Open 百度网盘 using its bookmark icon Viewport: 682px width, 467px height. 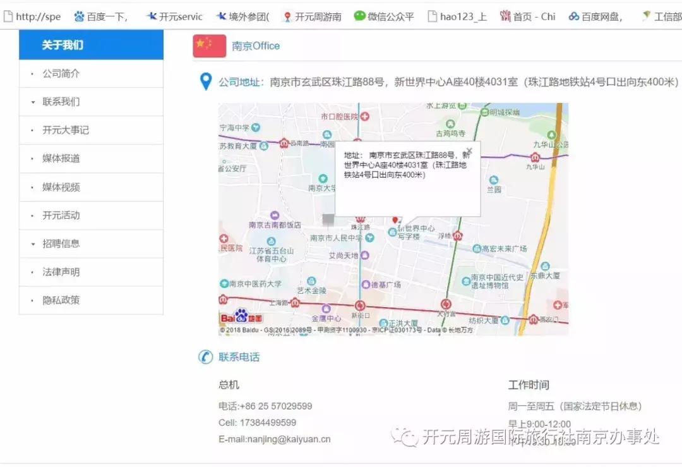(x=574, y=16)
